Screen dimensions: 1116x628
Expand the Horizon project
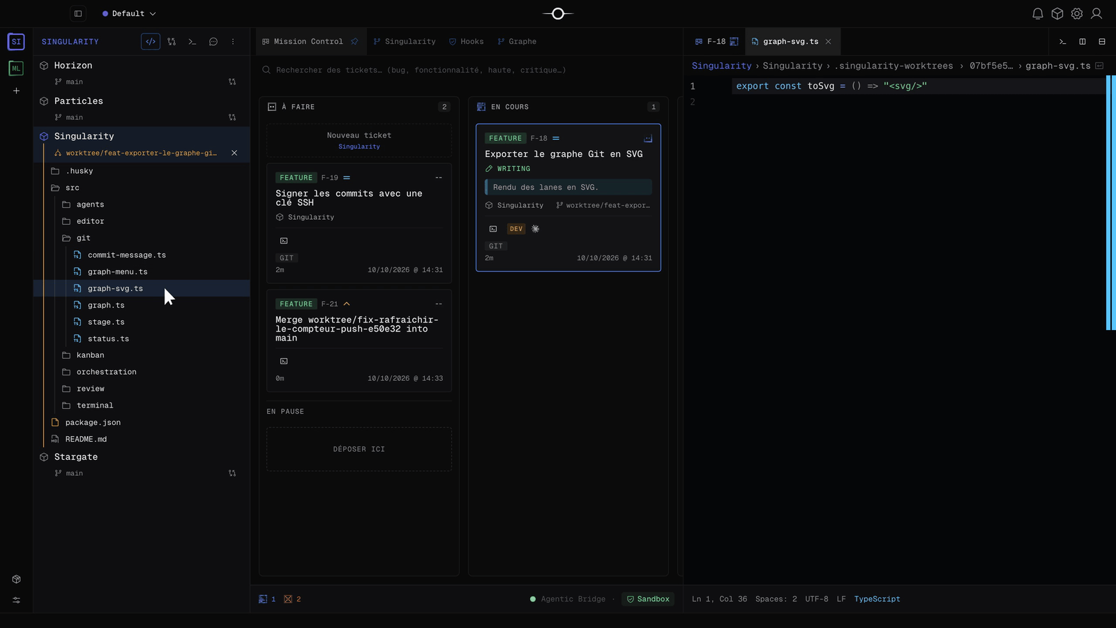(142, 66)
